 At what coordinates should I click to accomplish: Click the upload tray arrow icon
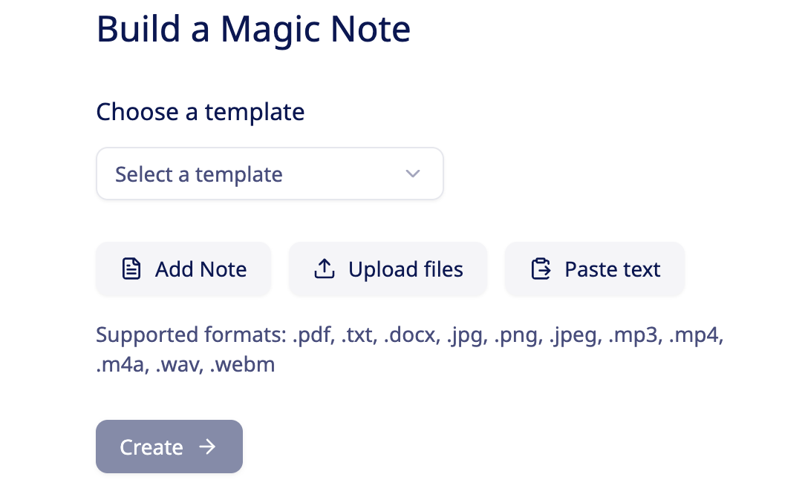point(324,269)
